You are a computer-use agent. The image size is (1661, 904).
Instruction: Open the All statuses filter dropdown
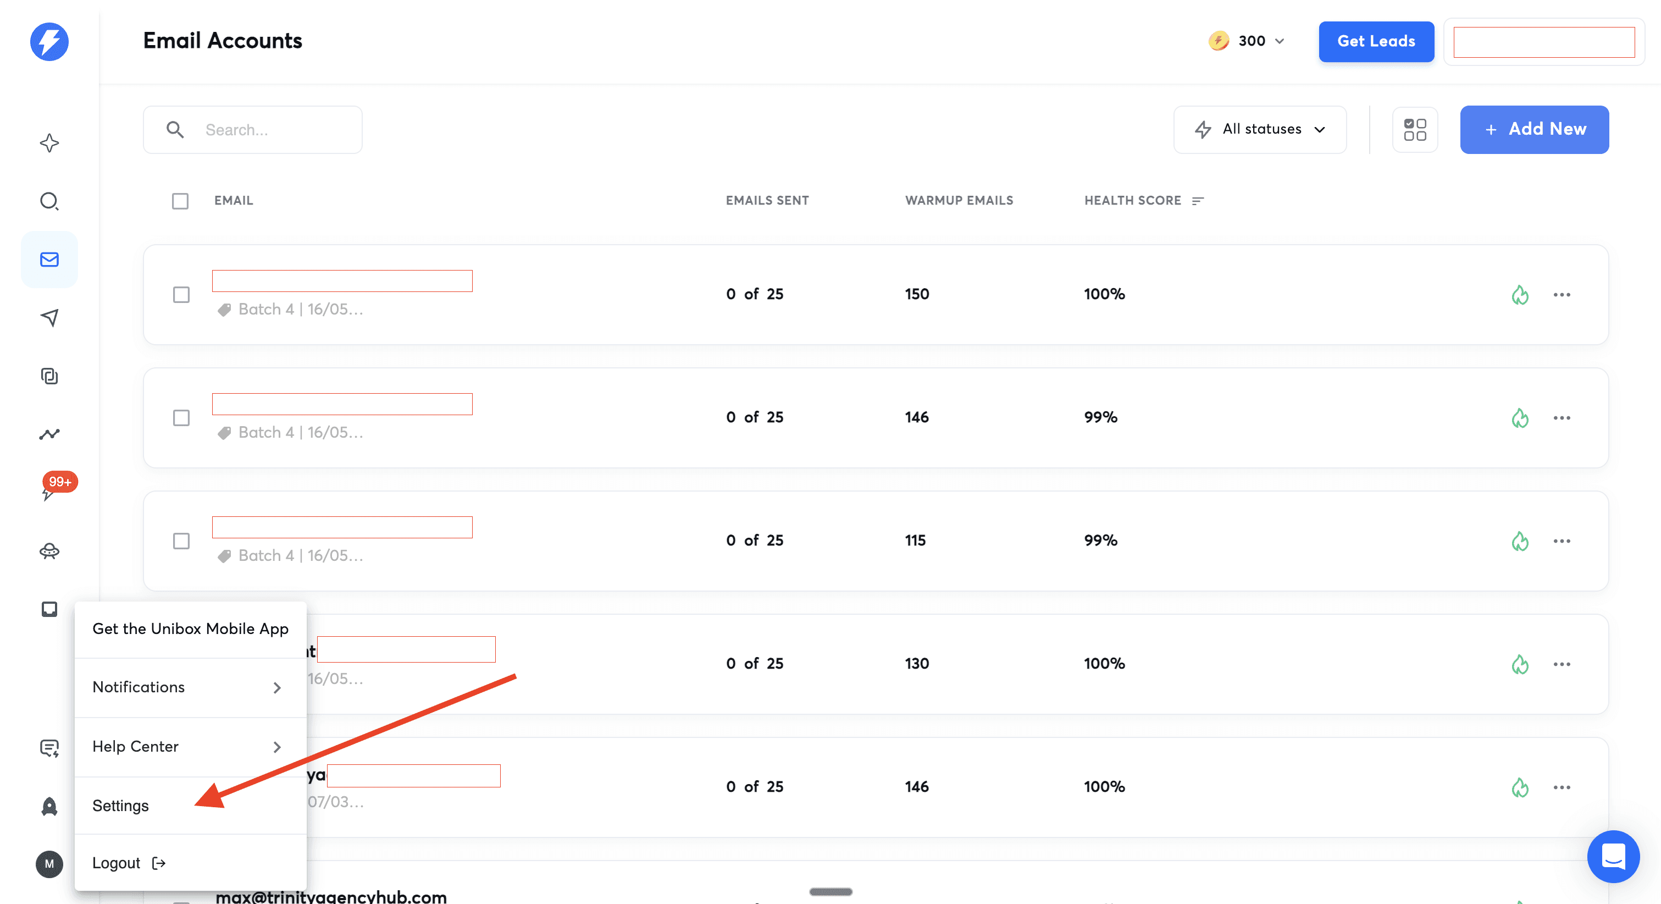point(1259,130)
